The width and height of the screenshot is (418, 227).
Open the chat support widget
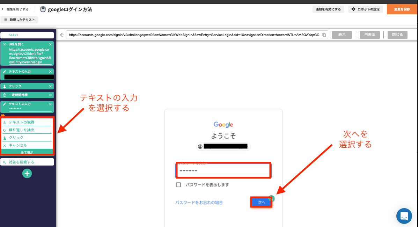click(x=404, y=216)
